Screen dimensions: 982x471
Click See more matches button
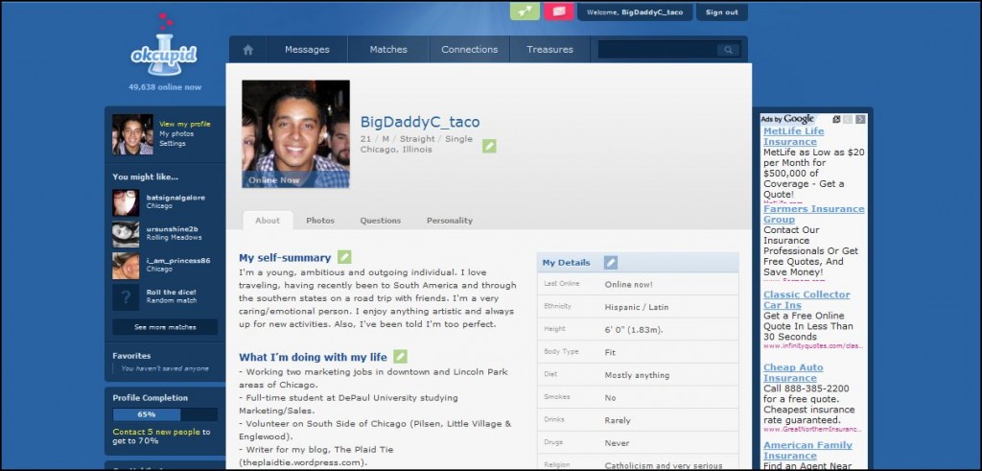tap(165, 327)
